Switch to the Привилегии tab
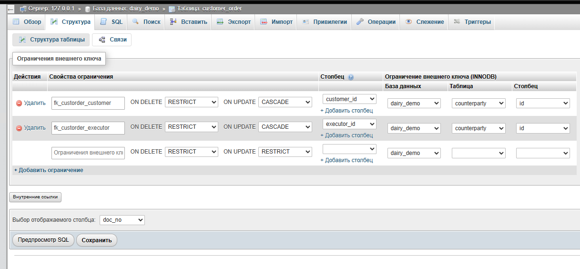This screenshot has height=269, width=580. point(324,22)
